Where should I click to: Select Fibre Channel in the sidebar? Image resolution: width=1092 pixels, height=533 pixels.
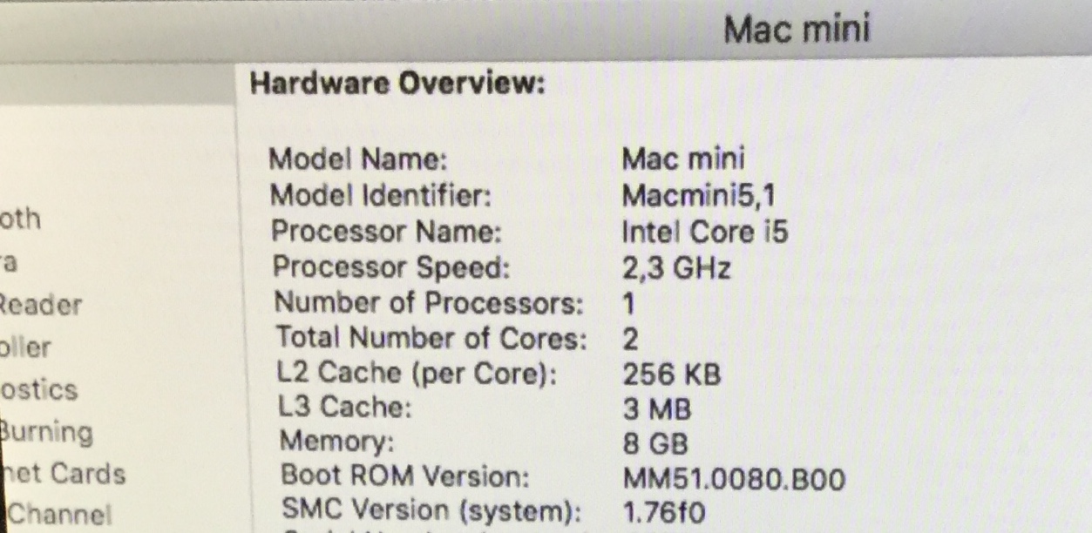59,514
